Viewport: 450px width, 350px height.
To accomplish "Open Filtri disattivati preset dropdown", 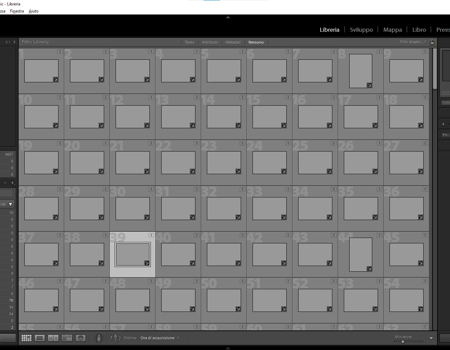I will 413,42.
